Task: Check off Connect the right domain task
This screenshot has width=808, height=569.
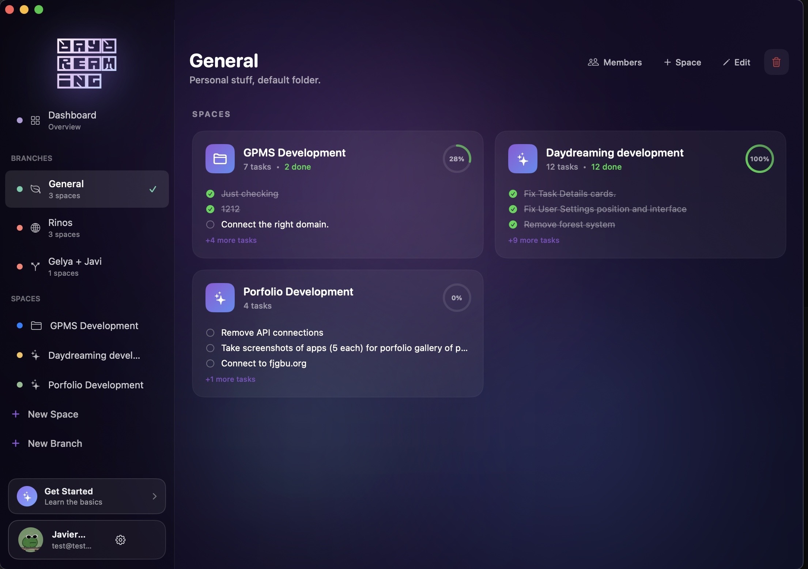Action: point(210,225)
